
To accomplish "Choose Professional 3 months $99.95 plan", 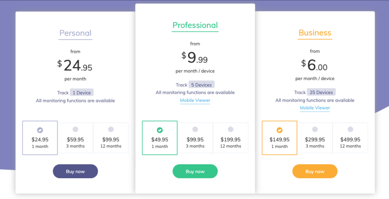I will pos(195,138).
